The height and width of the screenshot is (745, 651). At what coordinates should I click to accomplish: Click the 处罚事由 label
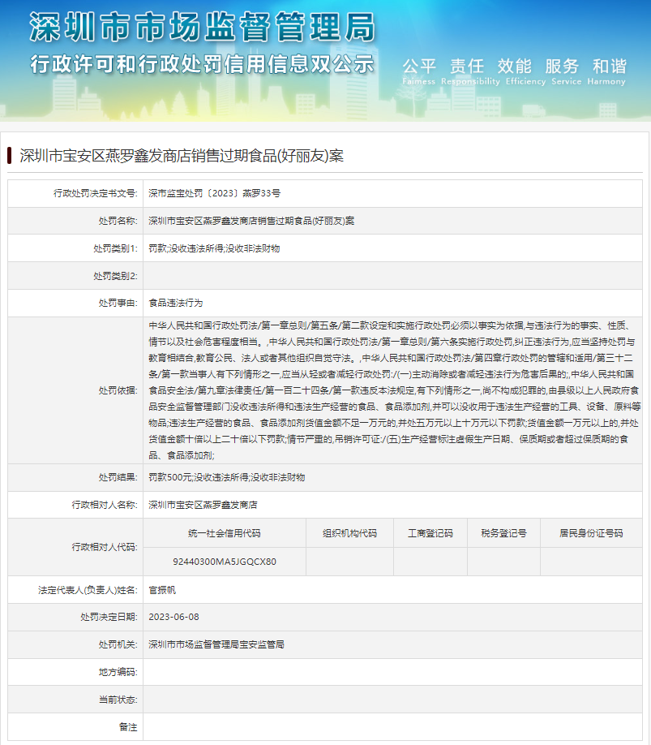click(118, 304)
